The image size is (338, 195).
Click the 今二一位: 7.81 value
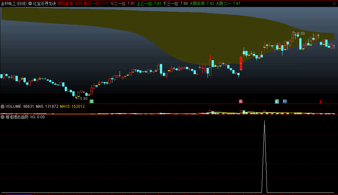[x=123, y=3]
